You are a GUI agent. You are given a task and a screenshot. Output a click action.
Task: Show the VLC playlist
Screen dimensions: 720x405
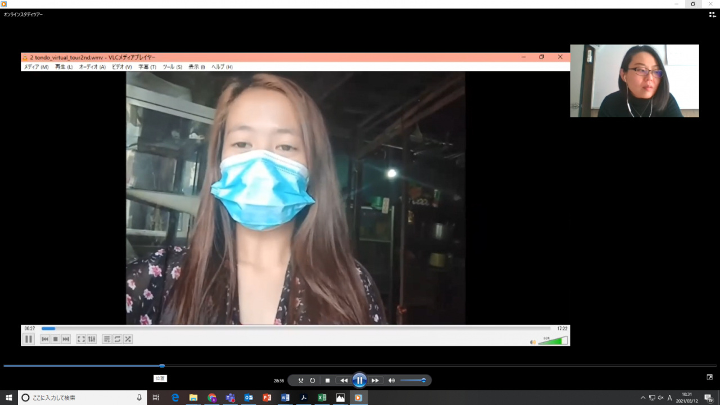pyautogui.click(x=107, y=339)
